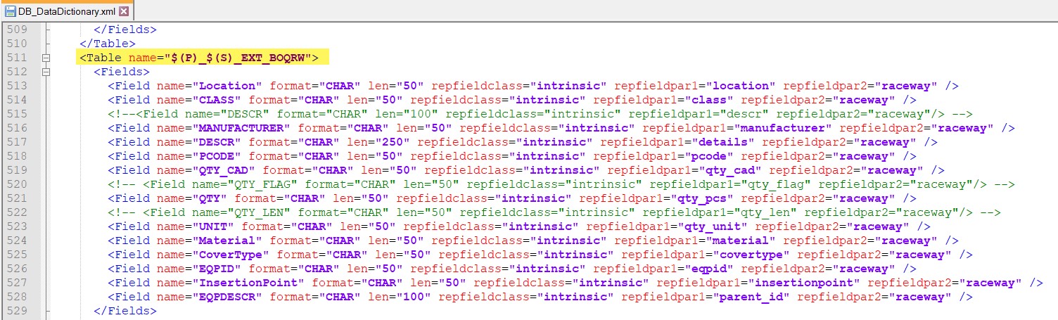Image resolution: width=1058 pixels, height=320 pixels.
Task: Select the DB_DataDictionary.xml tab
Action: tap(66, 11)
